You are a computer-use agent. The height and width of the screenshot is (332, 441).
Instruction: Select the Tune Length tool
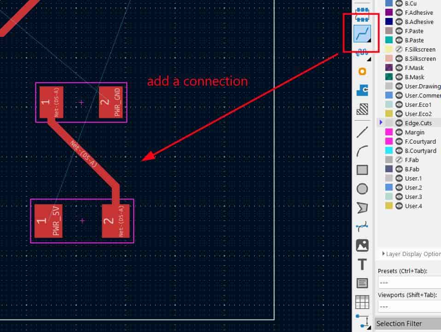coord(362,52)
